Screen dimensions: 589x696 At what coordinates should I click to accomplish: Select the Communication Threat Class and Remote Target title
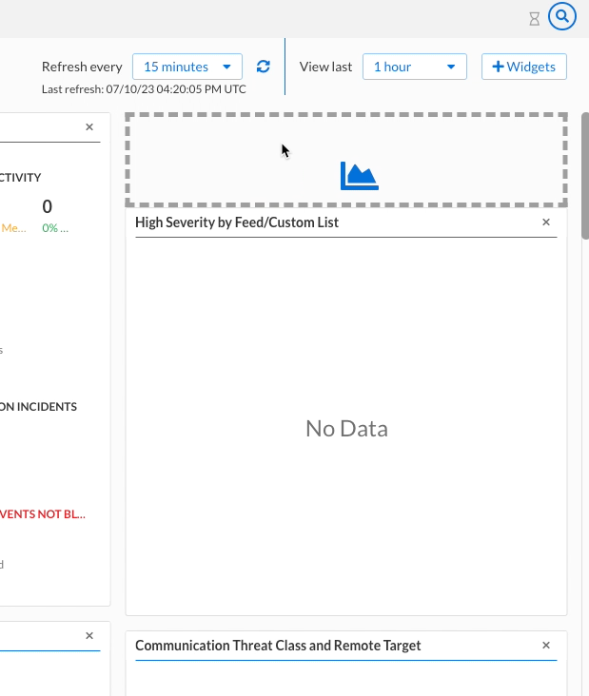click(278, 645)
